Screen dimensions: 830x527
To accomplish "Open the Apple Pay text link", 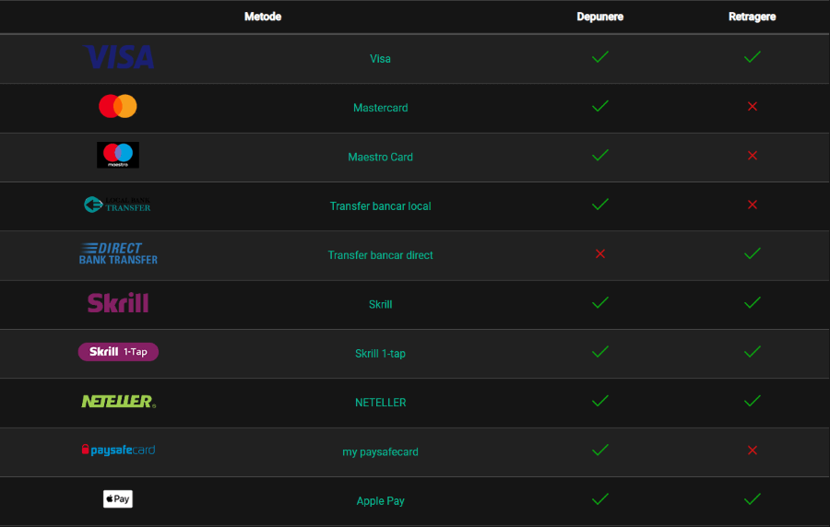I will pos(381,501).
